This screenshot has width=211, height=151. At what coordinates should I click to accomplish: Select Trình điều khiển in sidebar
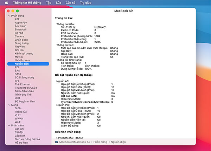coord(24,91)
